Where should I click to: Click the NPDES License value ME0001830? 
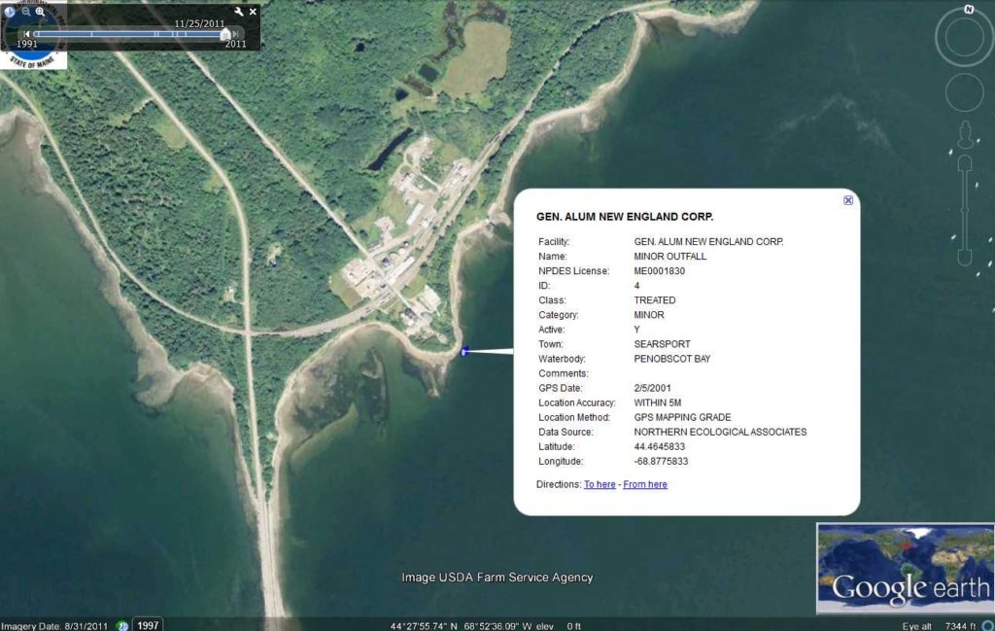(x=660, y=271)
